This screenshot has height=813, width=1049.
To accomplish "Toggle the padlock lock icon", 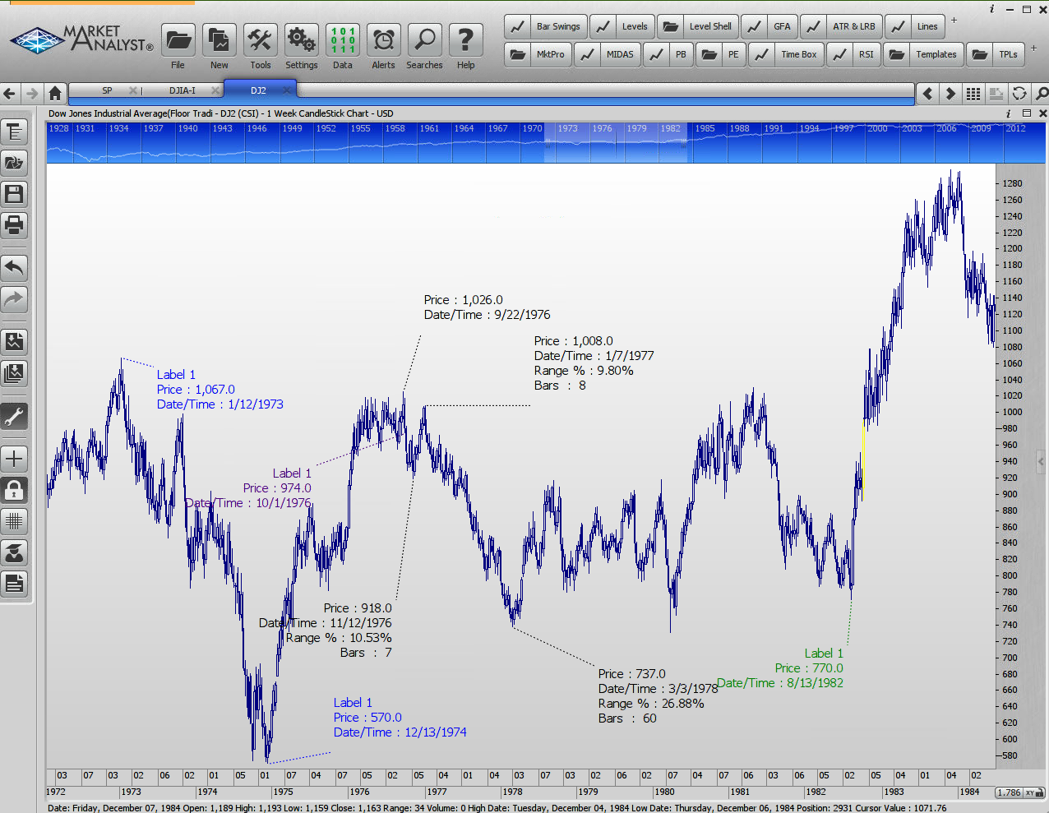I will (15, 490).
